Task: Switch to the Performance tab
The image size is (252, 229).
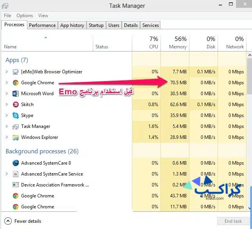Action: pyautogui.click(x=42, y=25)
